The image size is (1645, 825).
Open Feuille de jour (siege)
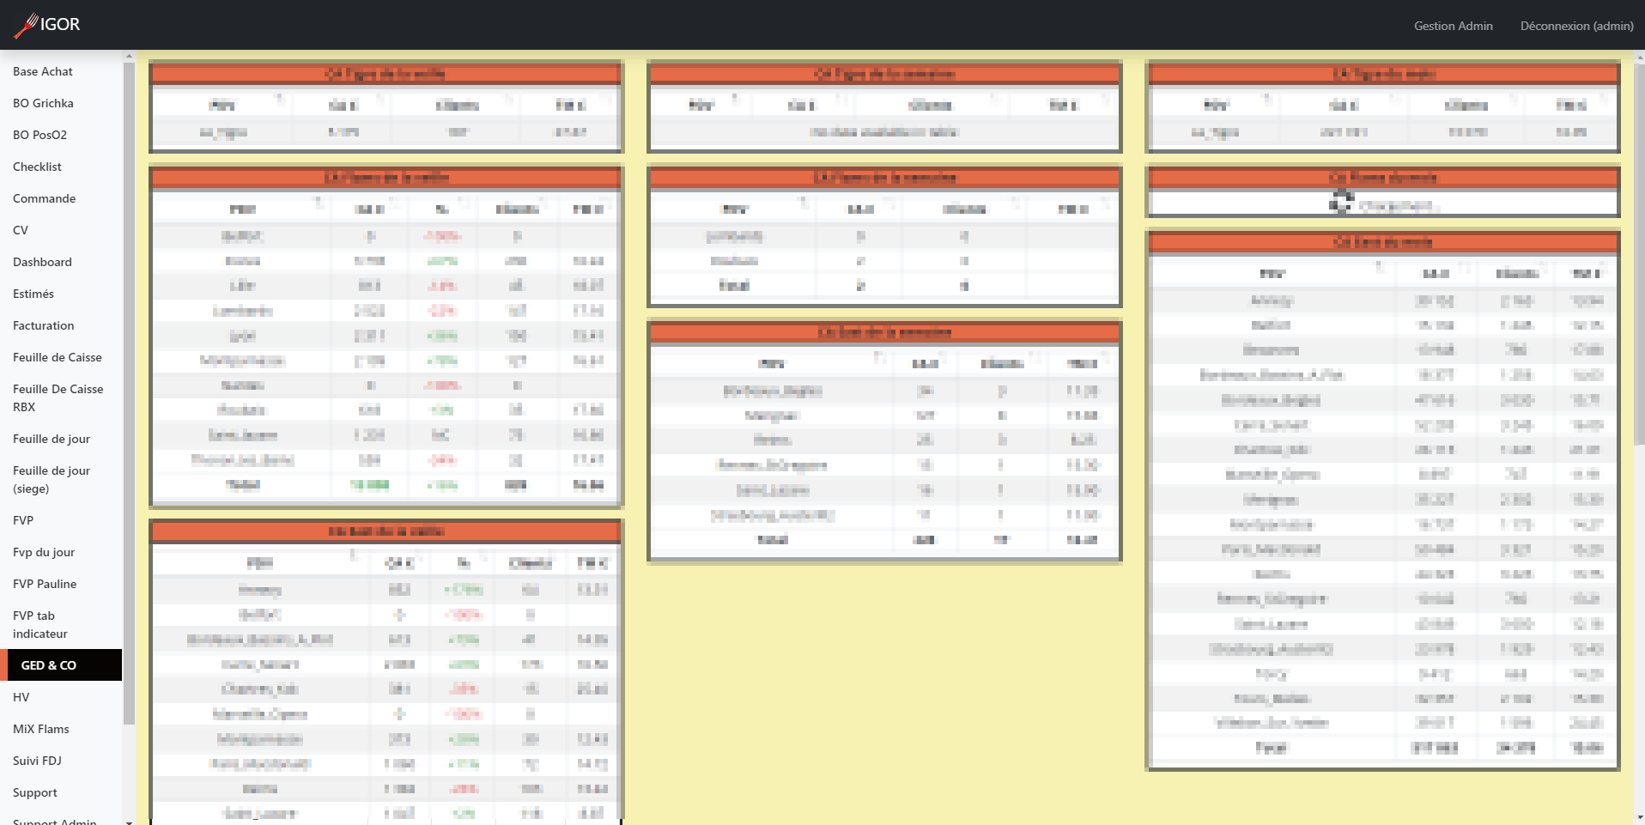(52, 480)
